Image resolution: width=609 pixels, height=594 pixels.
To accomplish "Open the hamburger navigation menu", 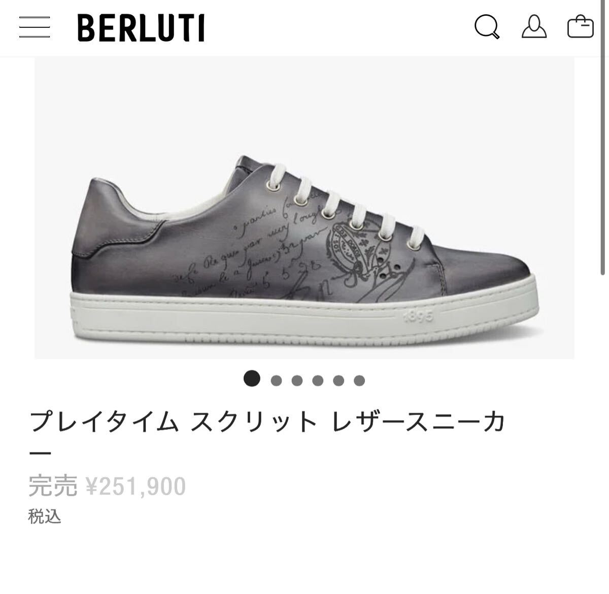I will coord(35,27).
